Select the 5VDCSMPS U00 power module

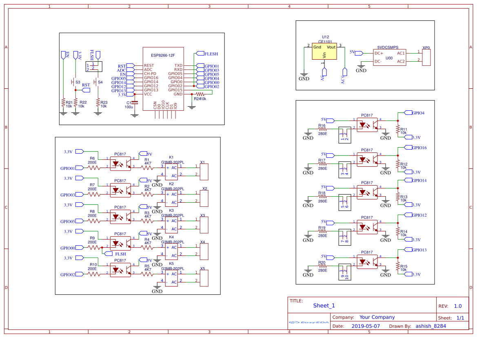coord(390,57)
